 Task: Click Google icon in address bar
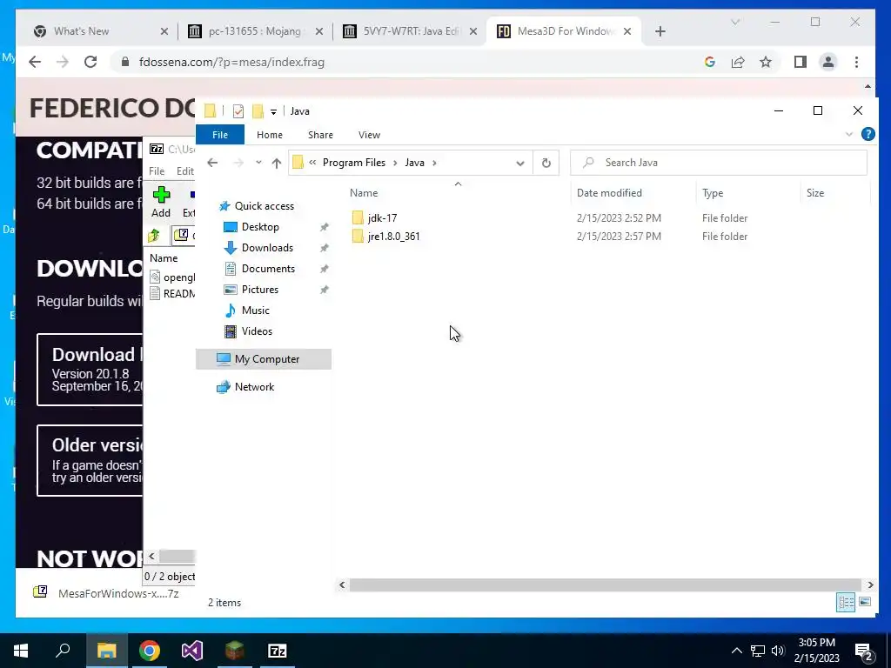[x=710, y=62]
